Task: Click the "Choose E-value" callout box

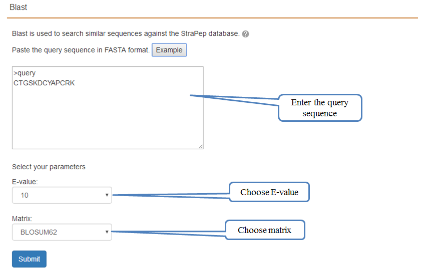Action: pos(269,192)
